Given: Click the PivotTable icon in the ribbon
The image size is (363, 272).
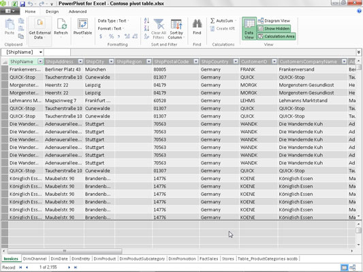Looking at the screenshot, I should (82, 24).
